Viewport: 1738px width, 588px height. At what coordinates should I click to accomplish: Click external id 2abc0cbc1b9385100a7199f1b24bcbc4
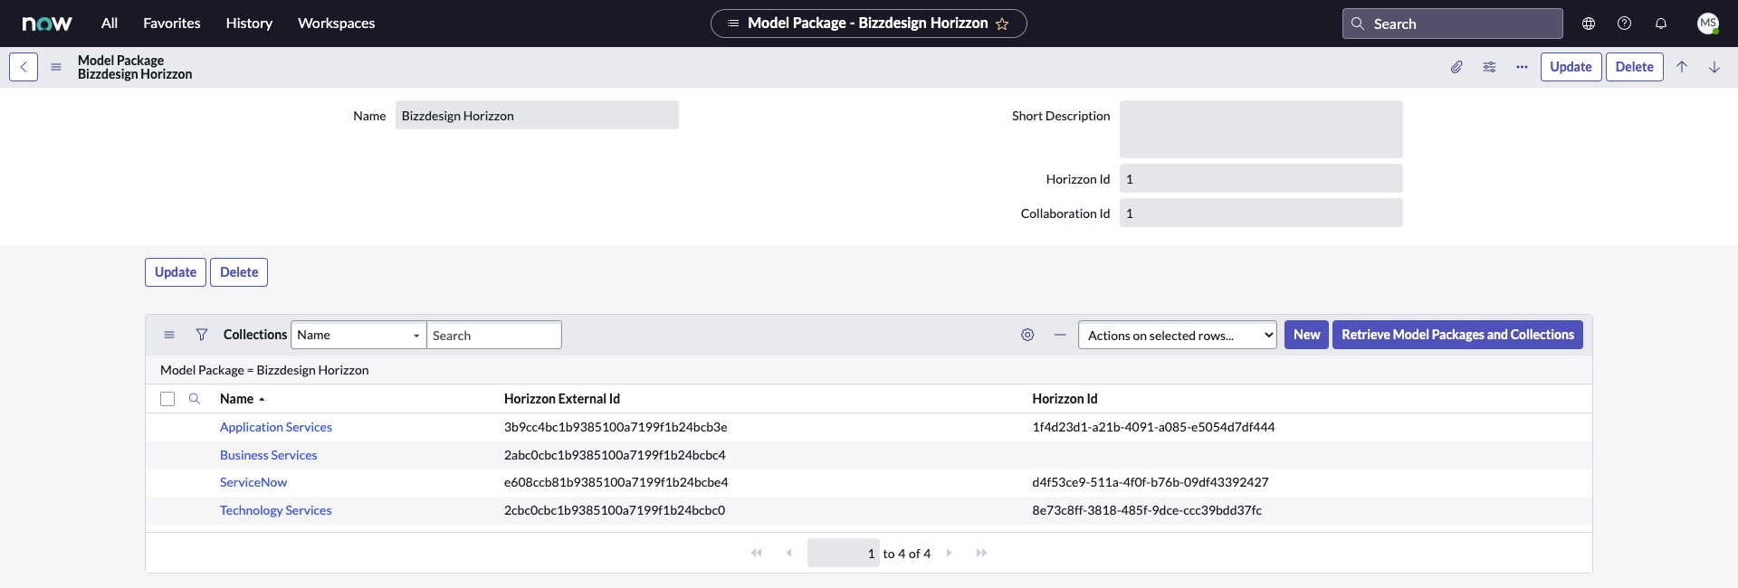click(x=615, y=455)
